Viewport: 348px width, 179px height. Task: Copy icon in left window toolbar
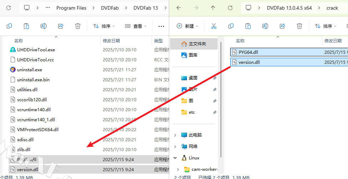[9, 26]
